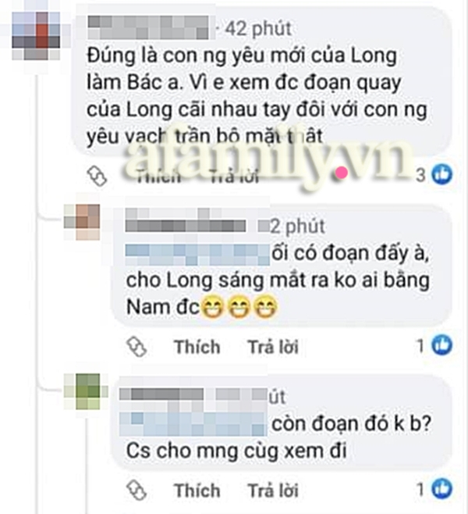
Task: Click the reaction icon under the top comment
Action: tap(97, 176)
